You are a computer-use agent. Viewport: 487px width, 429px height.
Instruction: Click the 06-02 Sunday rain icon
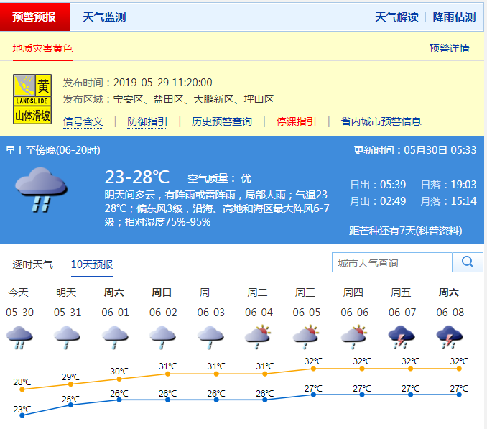(x=162, y=337)
